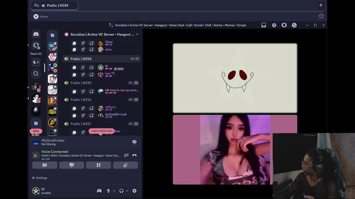This screenshot has height=199, width=355.
Task: Toggle the deafen icon for ultharic
Action: [x=92, y=108]
